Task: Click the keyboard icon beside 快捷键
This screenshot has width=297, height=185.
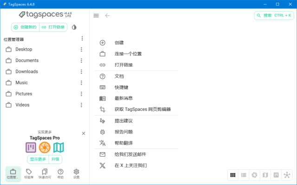Action: 103,87
